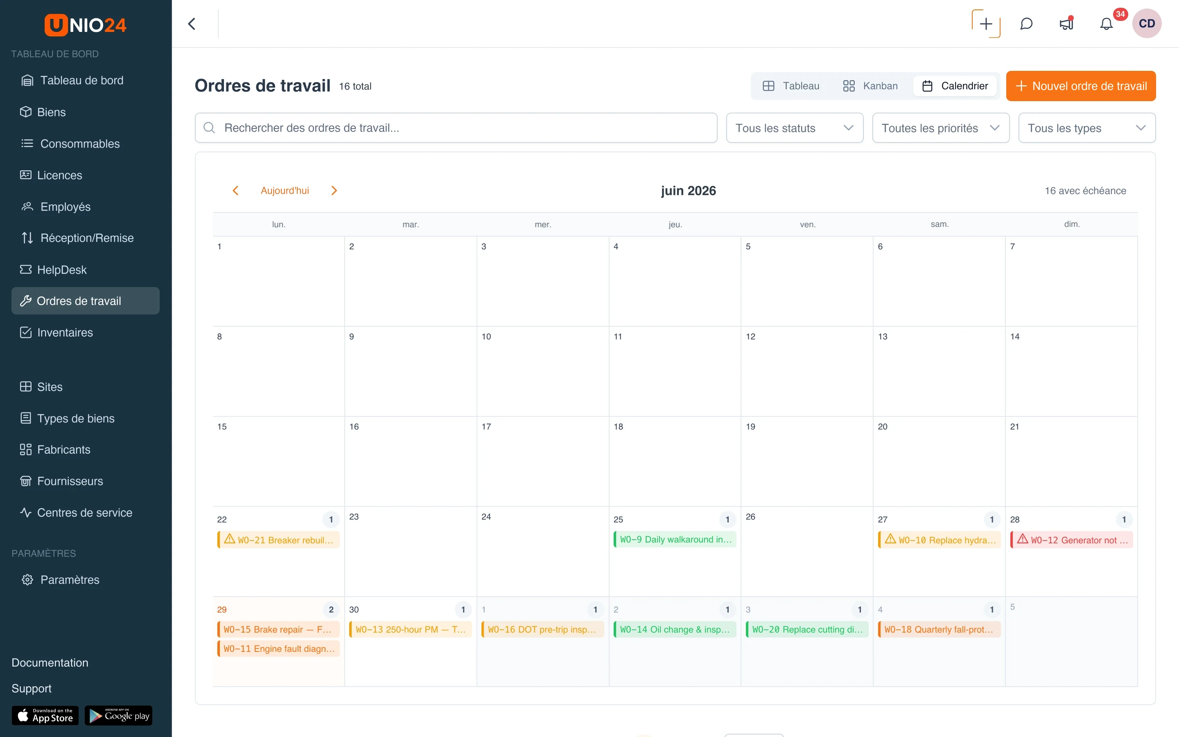Switch to Tableau view

791,86
